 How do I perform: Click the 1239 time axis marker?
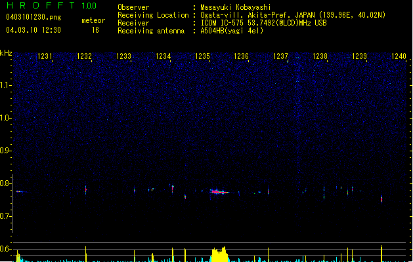359,56
